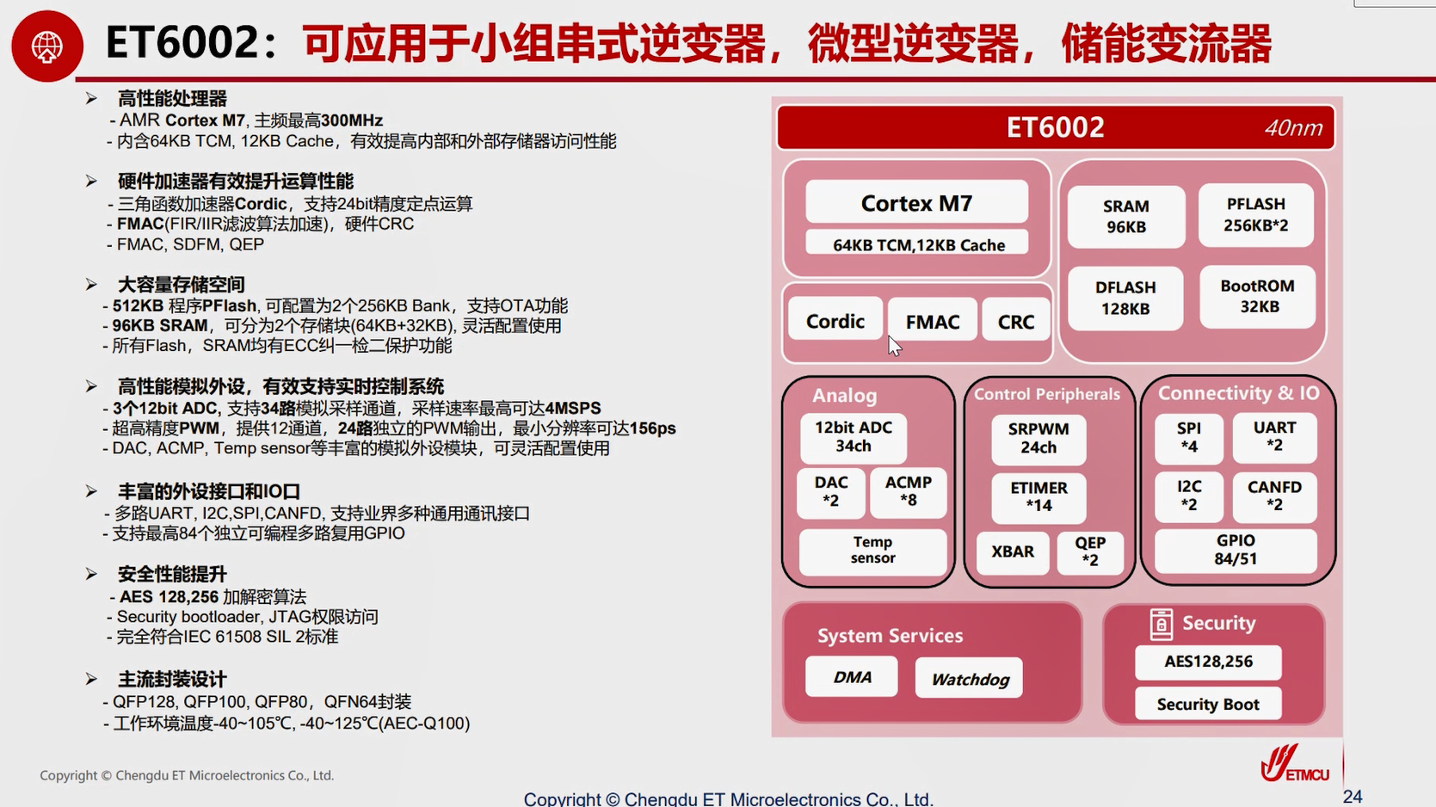The image size is (1436, 807).
Task: Click the line starting '96KB SRAM'
Action: (332, 326)
